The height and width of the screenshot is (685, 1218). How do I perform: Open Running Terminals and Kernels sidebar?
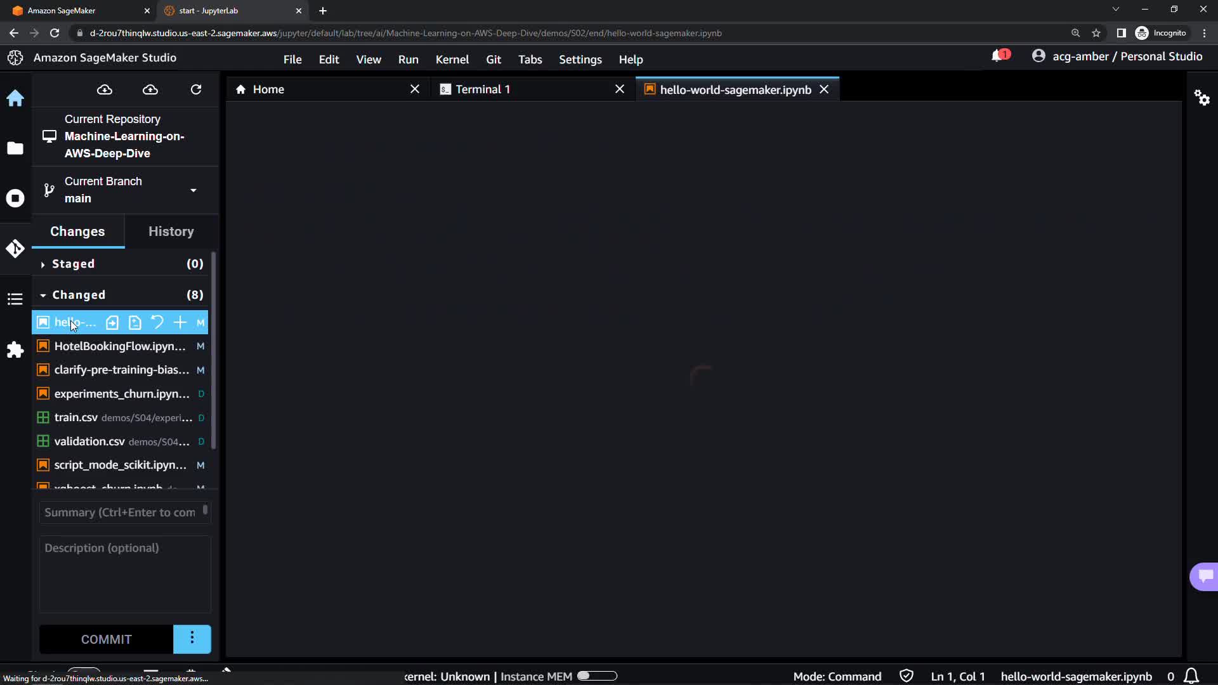tap(15, 199)
